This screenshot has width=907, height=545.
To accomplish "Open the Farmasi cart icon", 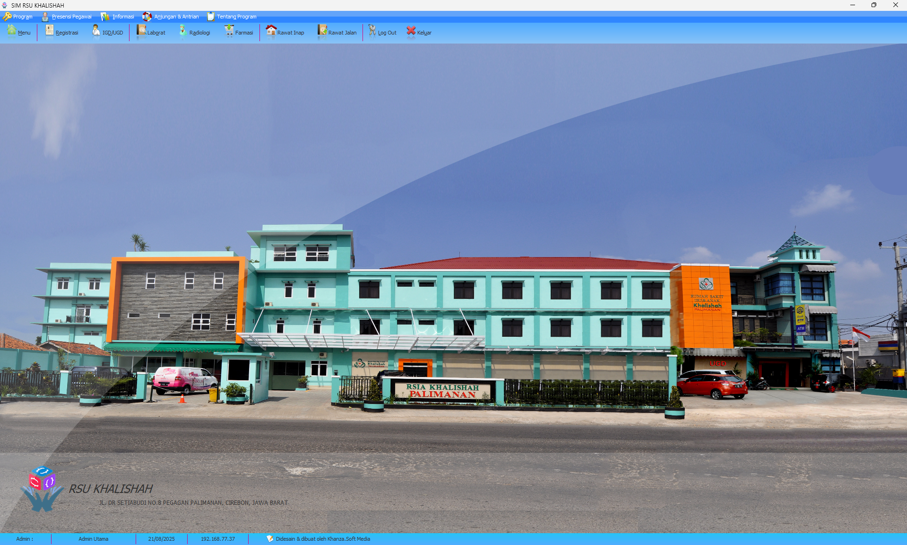I will (x=229, y=30).
